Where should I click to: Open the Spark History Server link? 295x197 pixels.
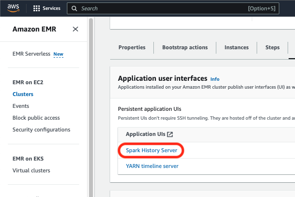pyautogui.click(x=151, y=150)
